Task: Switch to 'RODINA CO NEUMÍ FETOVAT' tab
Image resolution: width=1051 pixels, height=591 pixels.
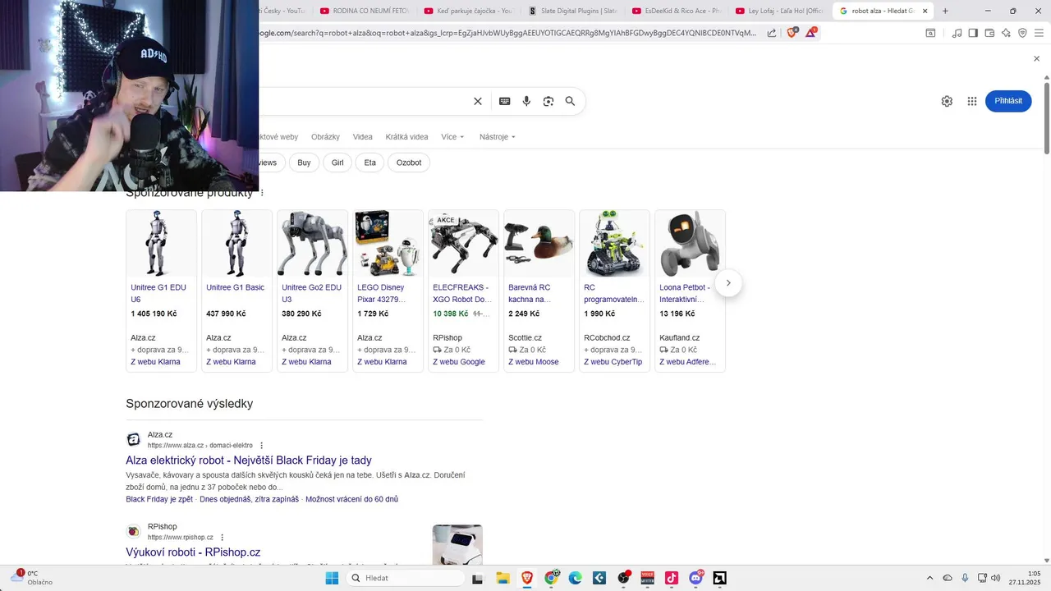Action: pyautogui.click(x=365, y=11)
